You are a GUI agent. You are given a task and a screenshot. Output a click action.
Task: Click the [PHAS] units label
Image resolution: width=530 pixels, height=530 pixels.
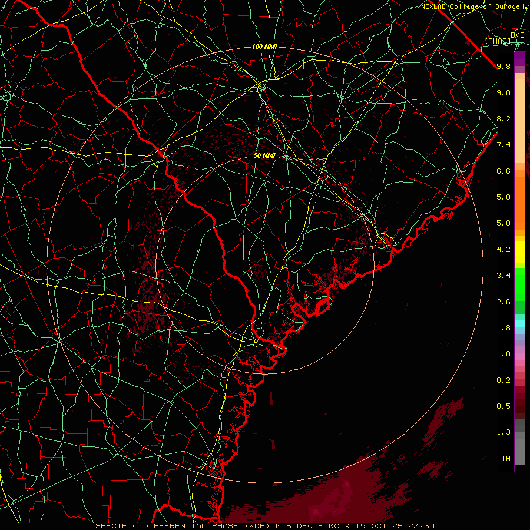[498, 41]
